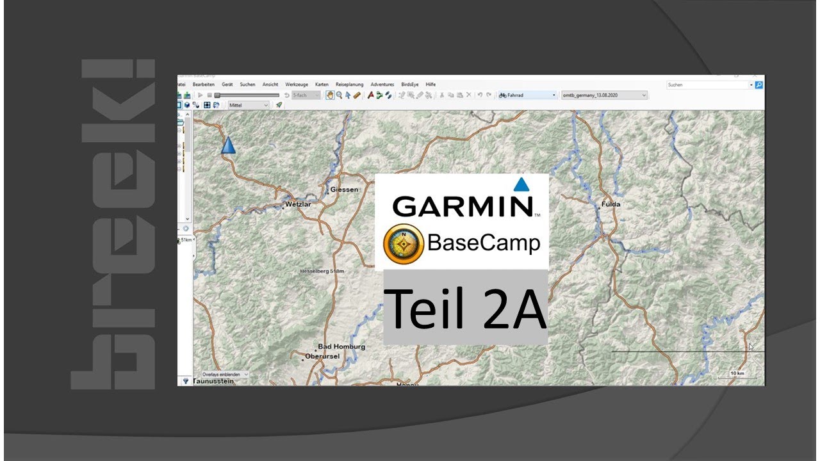Click the blue triangle position marker on map

point(228,145)
